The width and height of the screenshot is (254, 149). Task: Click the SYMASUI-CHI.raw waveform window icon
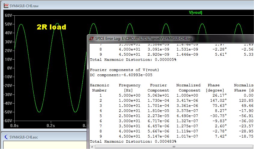click(6, 6)
